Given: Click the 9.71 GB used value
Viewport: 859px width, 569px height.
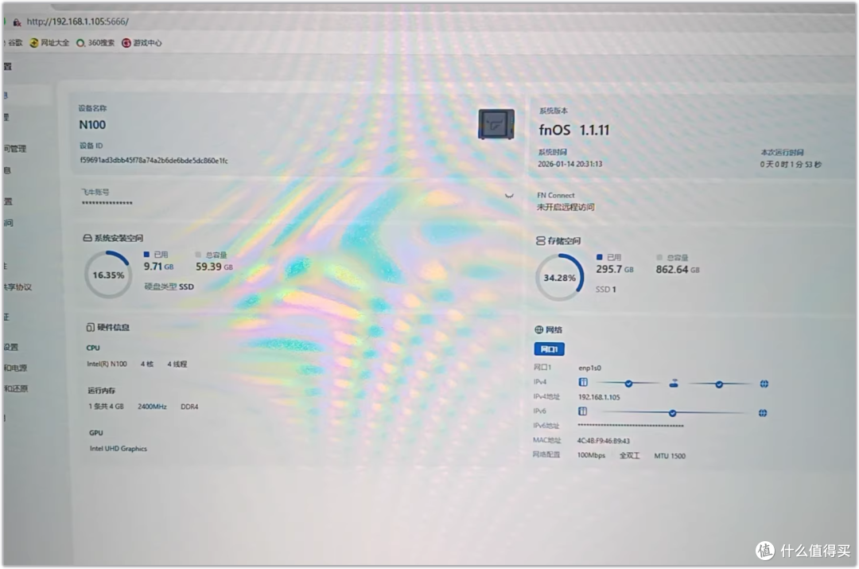Looking at the screenshot, I should 158,267.
